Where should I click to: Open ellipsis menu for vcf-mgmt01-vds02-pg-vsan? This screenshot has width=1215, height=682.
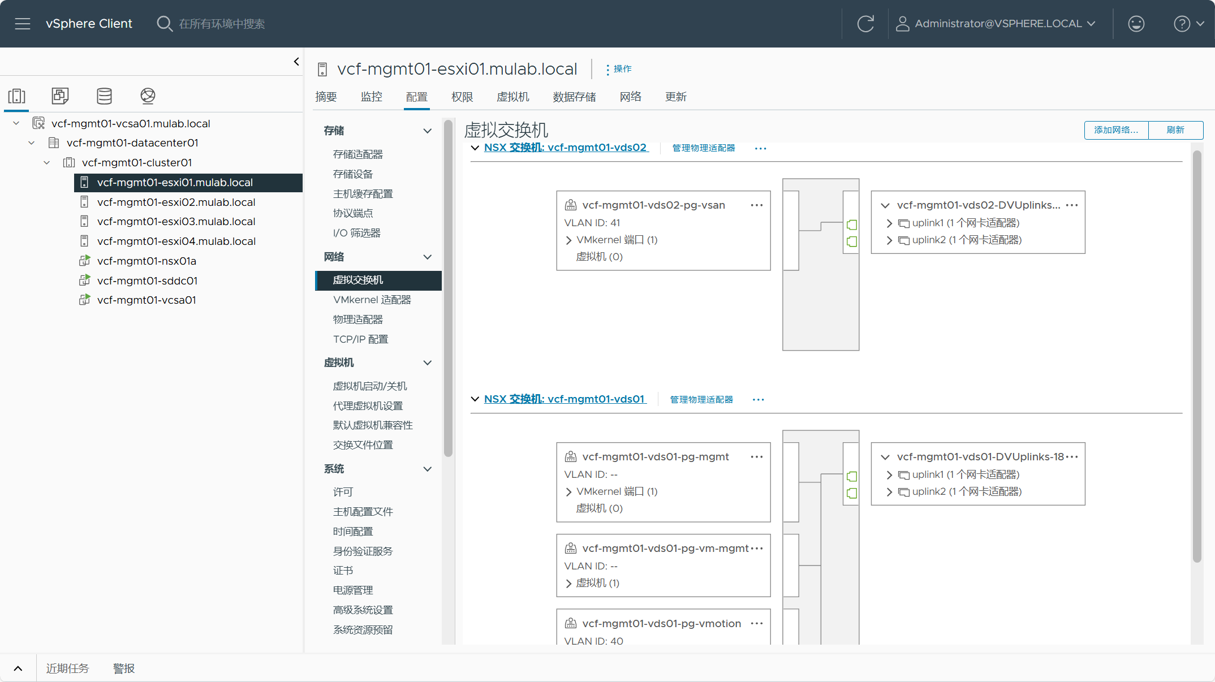coord(757,205)
